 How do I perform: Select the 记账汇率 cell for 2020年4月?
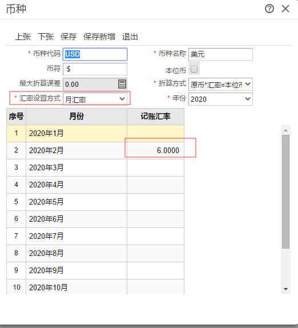tap(155, 185)
